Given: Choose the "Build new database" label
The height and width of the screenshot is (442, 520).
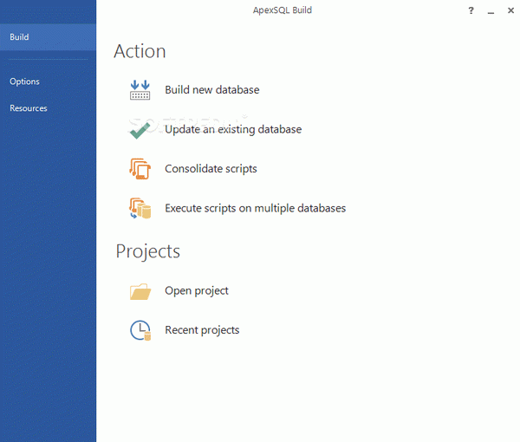Looking at the screenshot, I should tap(212, 90).
